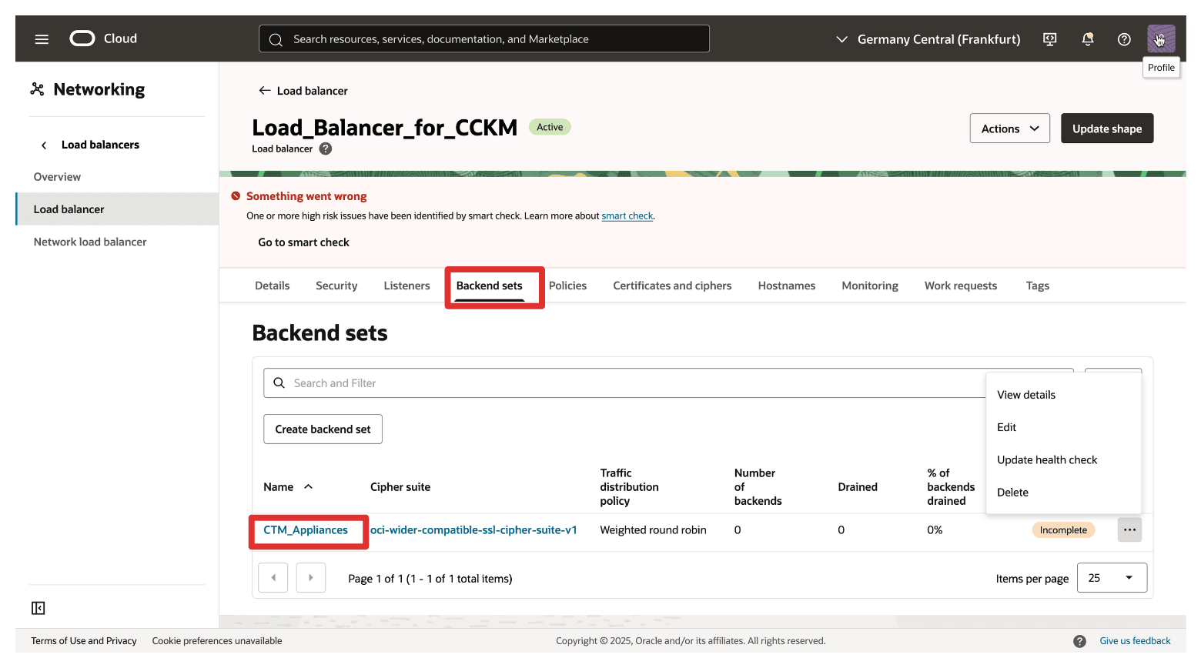This screenshot has height=668, width=1201.
Task: Go to previous page of backend sets
Action: tap(273, 577)
